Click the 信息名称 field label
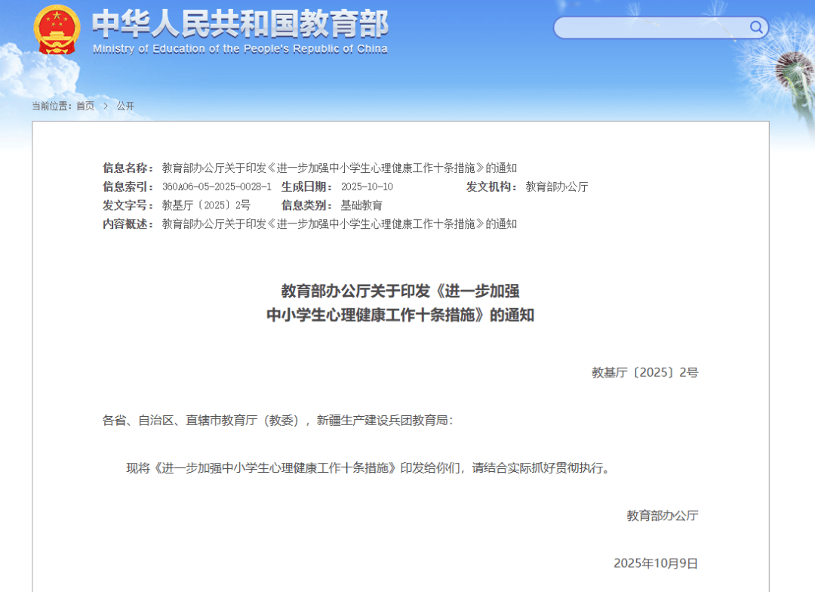 (128, 168)
